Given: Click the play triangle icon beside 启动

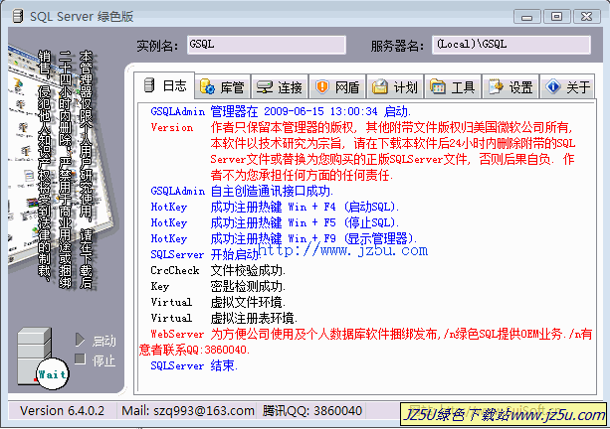Looking at the screenshot, I should point(80,340).
